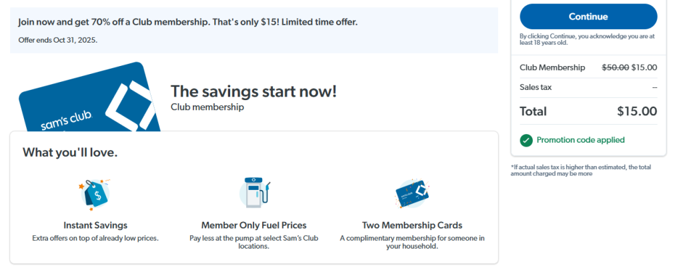This screenshot has width=683, height=272.
Task: Click the crossed-out $50.00 price
Action: click(x=615, y=67)
